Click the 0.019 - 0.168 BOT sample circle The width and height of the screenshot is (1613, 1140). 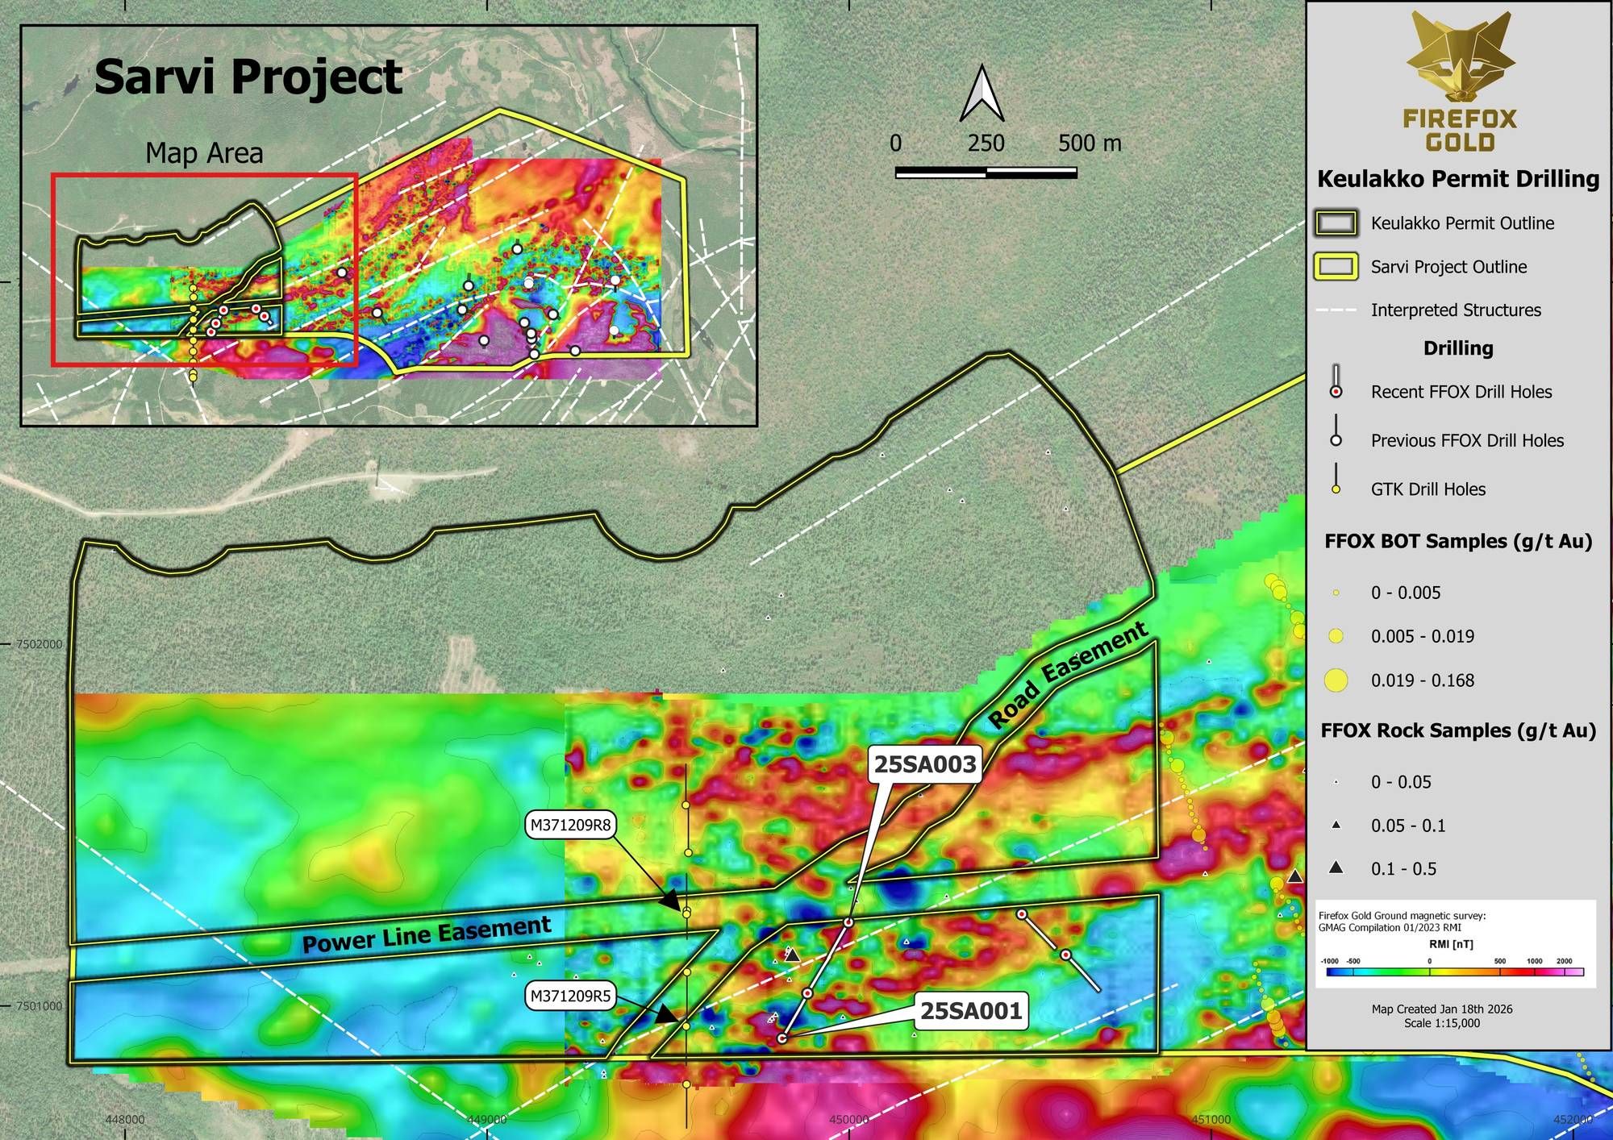click(x=1336, y=680)
